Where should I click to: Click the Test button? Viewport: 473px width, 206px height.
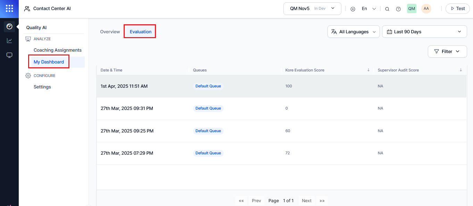pos(457,9)
